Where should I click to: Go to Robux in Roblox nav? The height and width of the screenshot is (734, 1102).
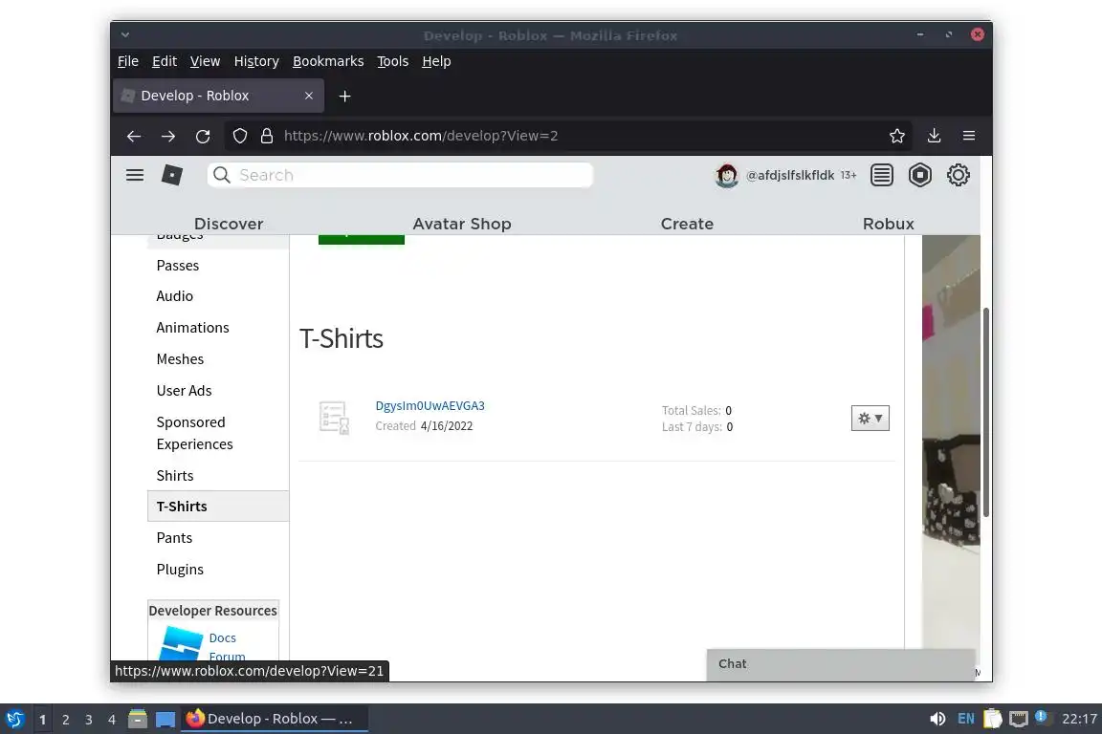coord(889,224)
